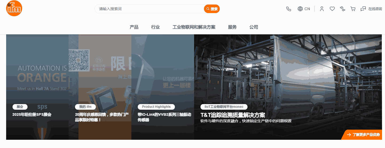
Task: Select the 展会 tag label
Action: (20, 107)
